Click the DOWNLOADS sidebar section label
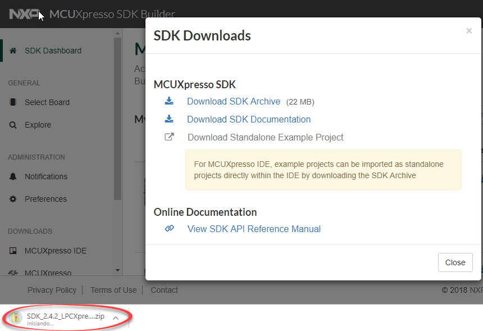Screen dimensions: 483x331 30,231
